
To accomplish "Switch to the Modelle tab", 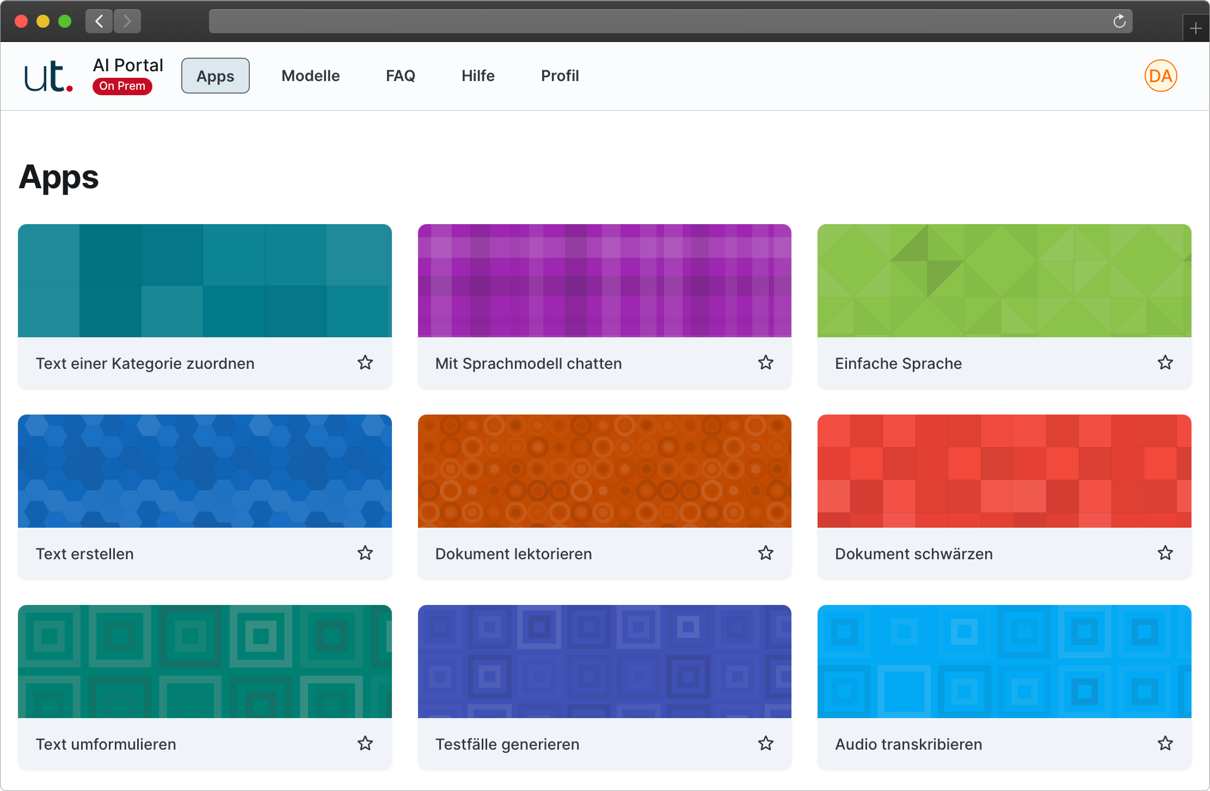I will point(310,76).
